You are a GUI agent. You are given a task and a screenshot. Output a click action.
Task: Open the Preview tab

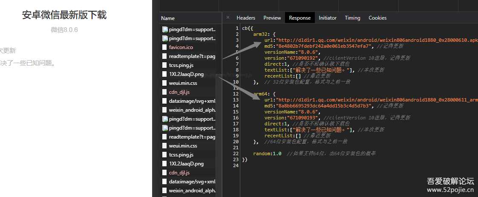point(272,18)
